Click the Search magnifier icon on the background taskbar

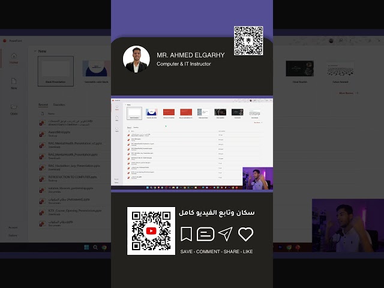tap(95, 247)
